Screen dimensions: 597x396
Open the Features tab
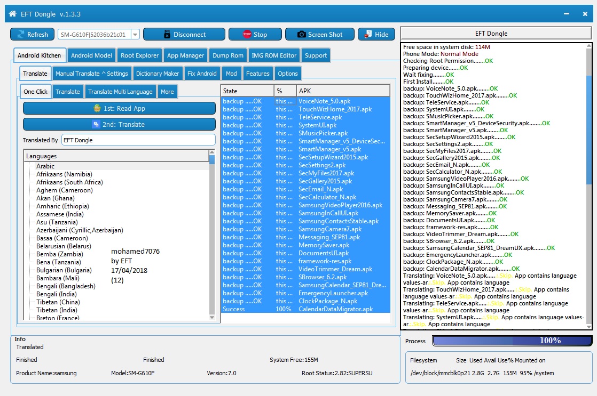pos(257,74)
